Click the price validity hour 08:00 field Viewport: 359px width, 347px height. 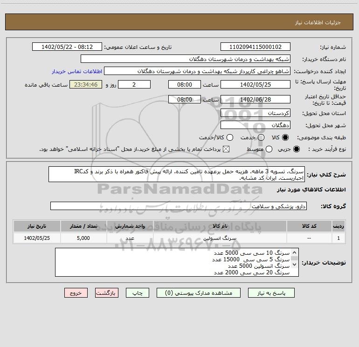185,99
